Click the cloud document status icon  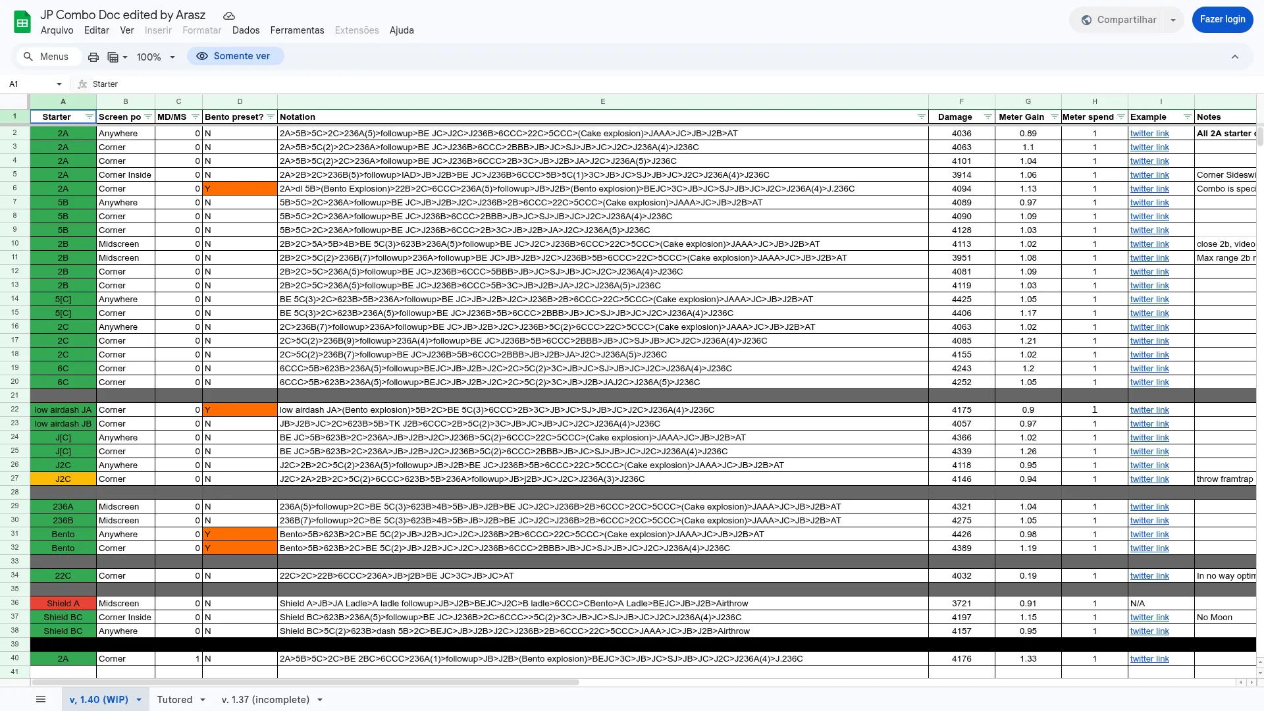coord(228,16)
